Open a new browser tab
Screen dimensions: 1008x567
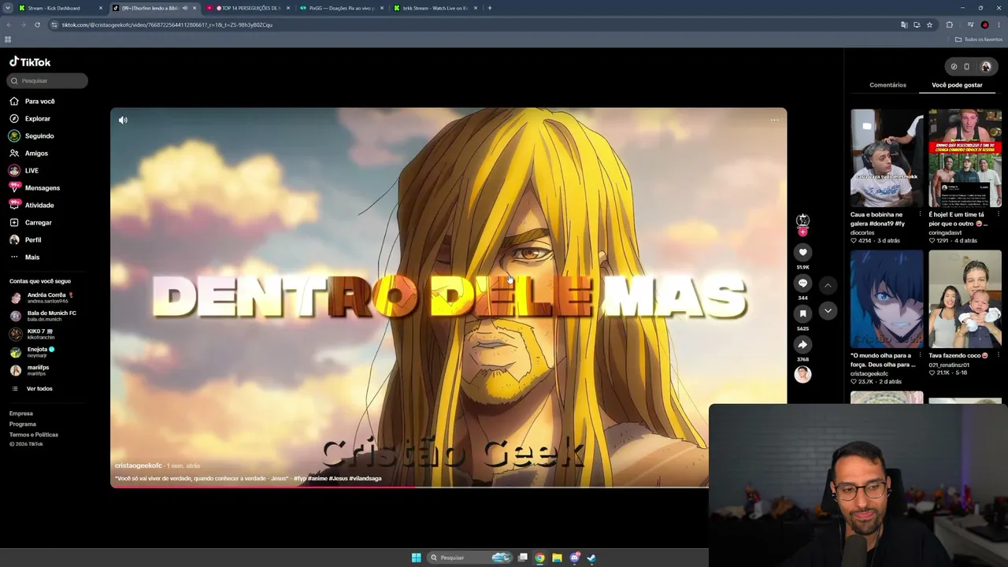[x=490, y=8]
